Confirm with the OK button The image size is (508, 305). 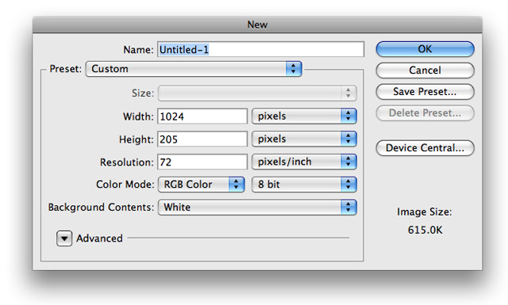point(425,49)
